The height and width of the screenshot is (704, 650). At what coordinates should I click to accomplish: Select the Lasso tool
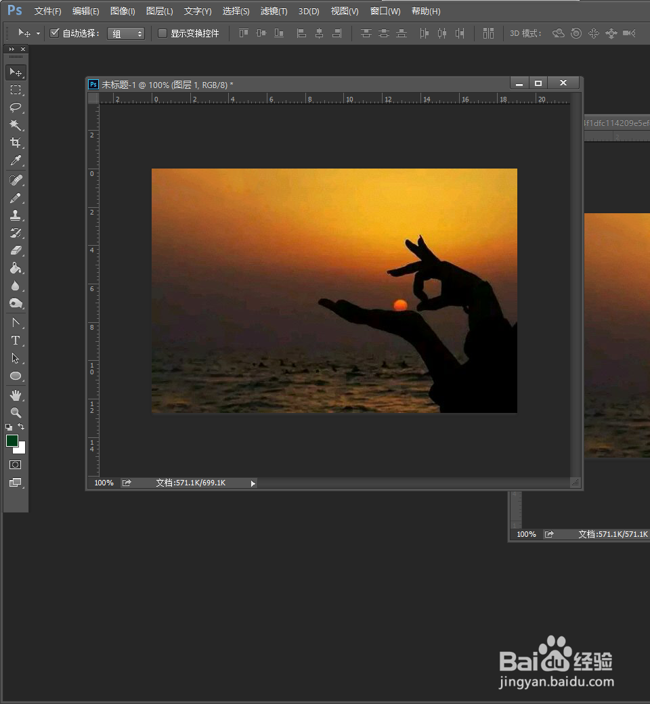(16, 108)
